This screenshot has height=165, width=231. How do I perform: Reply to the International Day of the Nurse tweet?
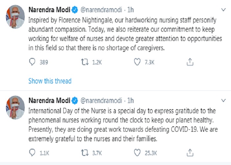click(x=32, y=153)
